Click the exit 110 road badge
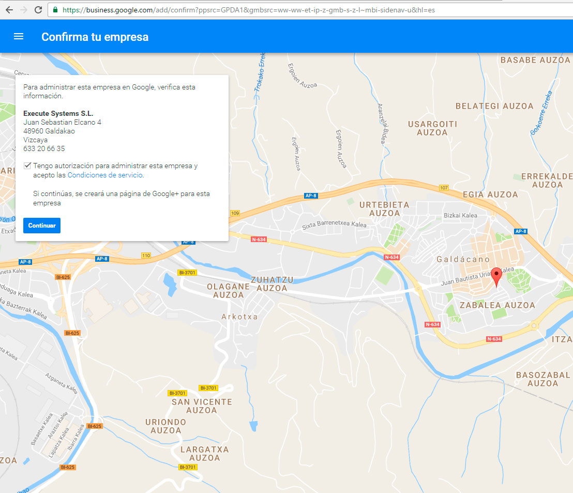 [146, 256]
